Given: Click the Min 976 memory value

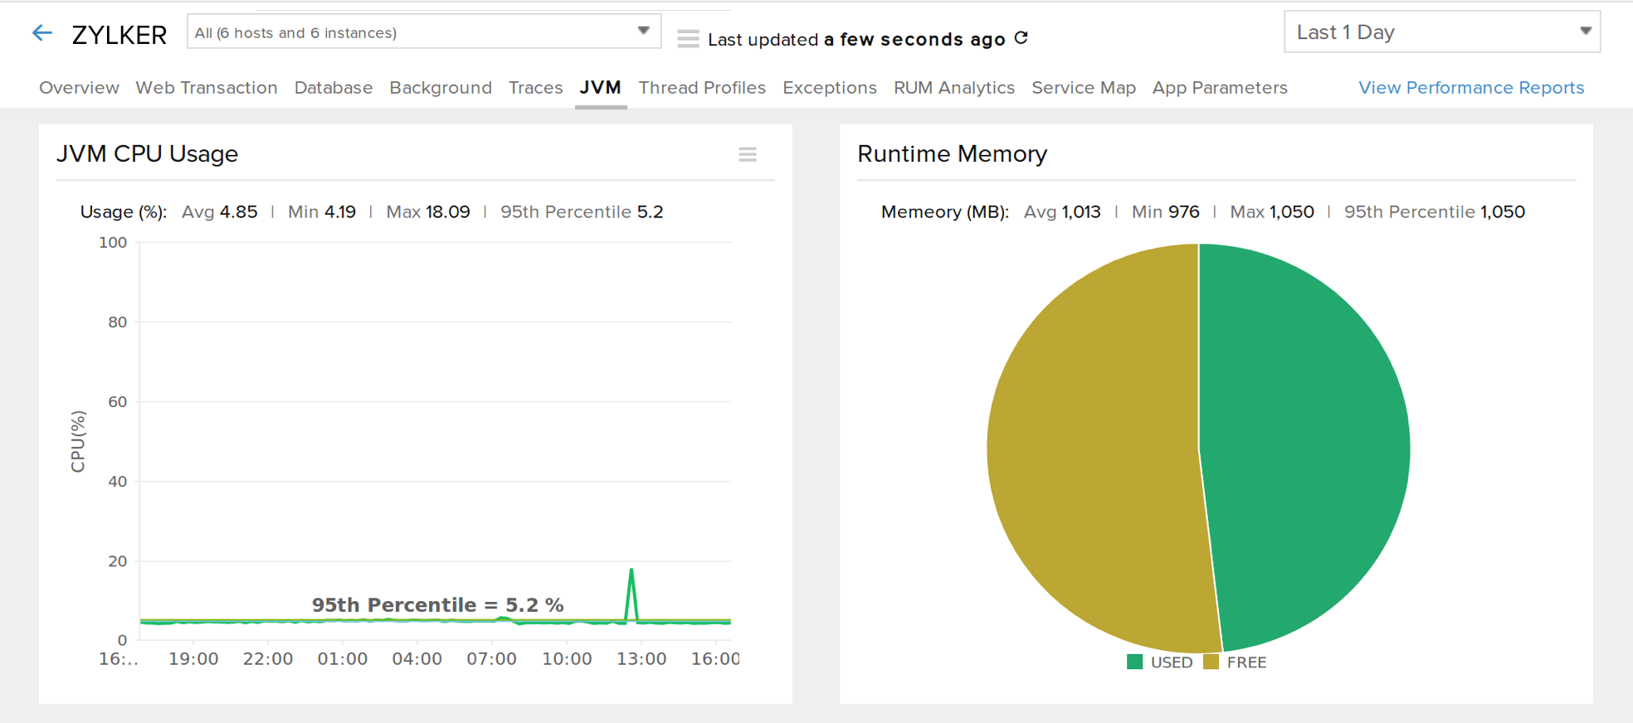Looking at the screenshot, I should click(x=1166, y=212).
